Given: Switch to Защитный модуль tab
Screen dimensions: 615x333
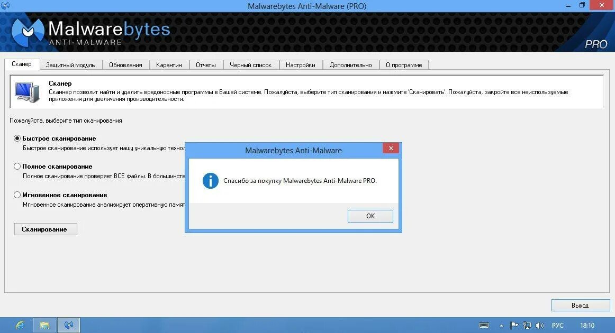Looking at the screenshot, I should tap(70, 65).
